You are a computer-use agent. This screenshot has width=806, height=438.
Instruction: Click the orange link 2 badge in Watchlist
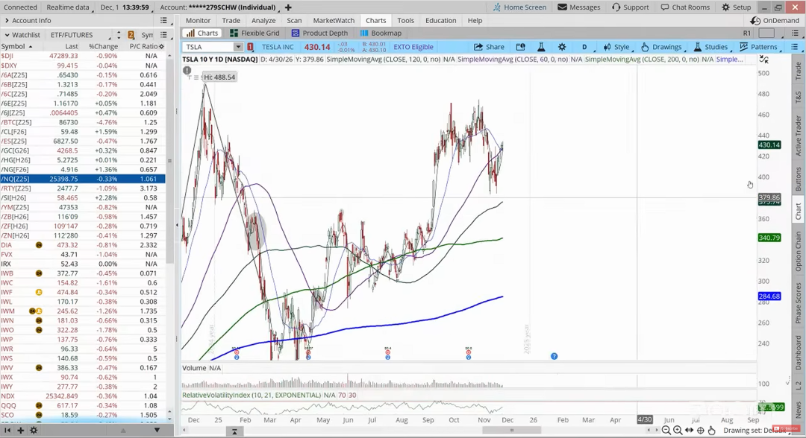pos(131,35)
